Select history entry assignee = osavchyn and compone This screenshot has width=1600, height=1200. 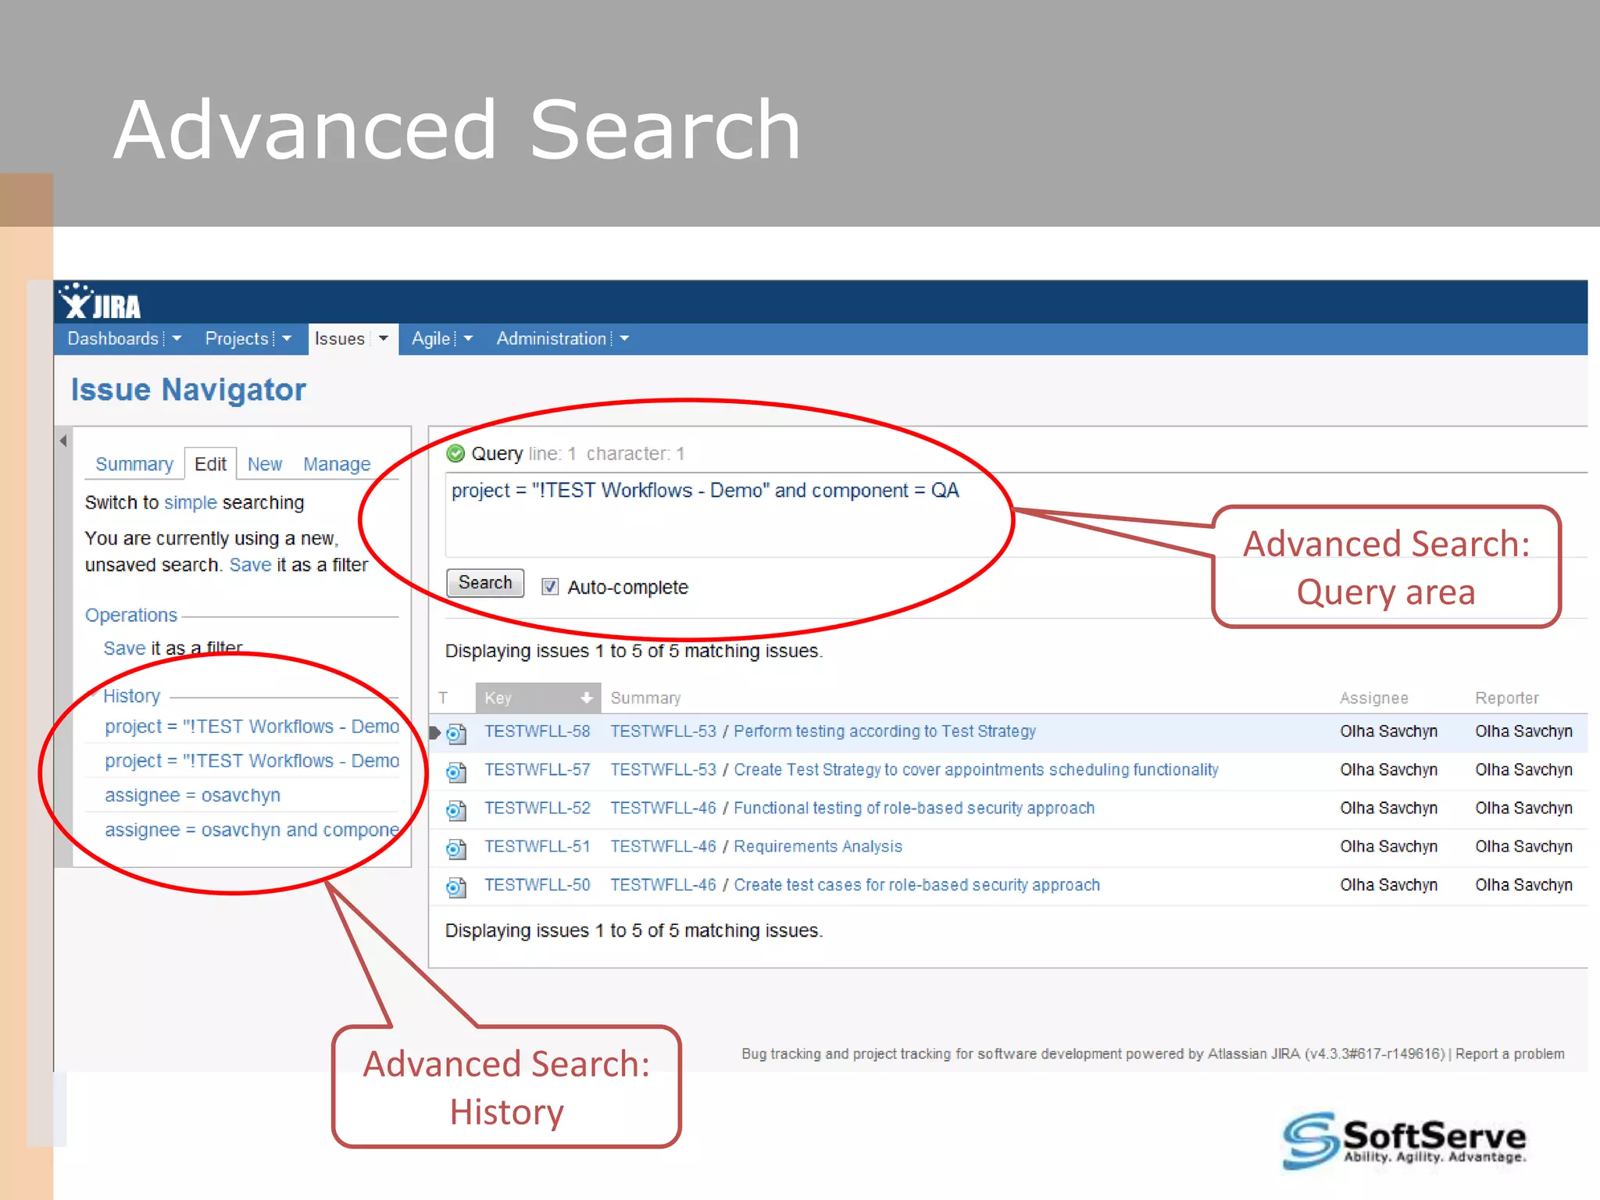pyautogui.click(x=252, y=830)
